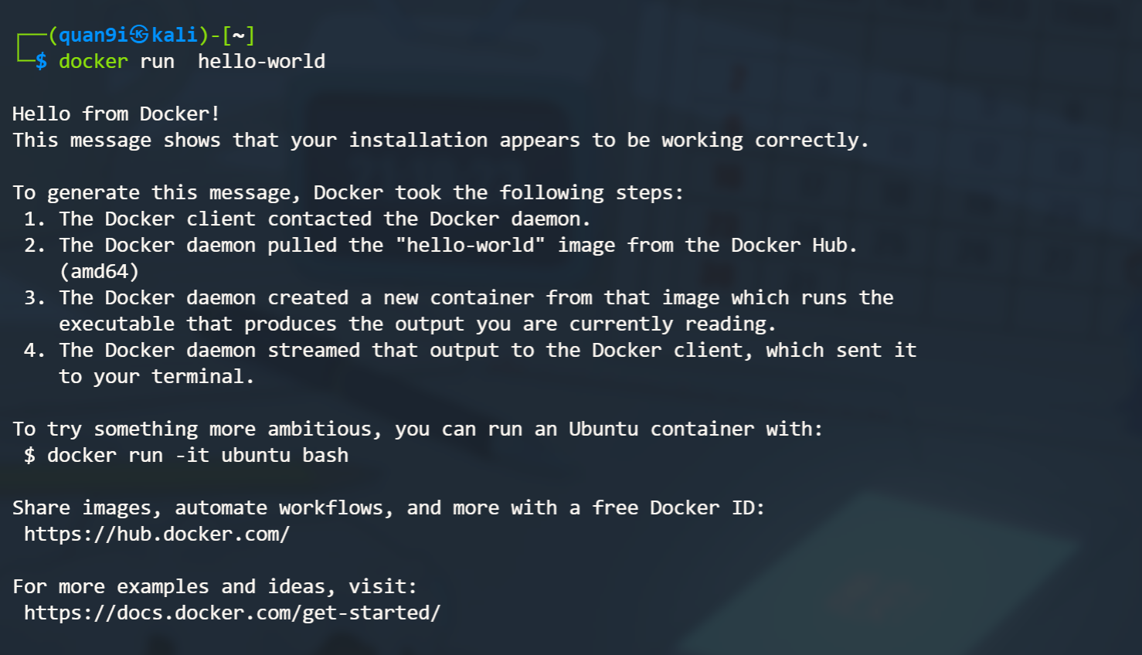Click the tilde directory inside the prompt brackets

(239, 35)
